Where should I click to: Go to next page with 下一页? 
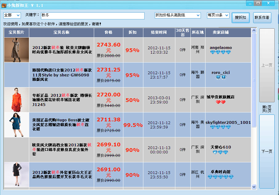267,152
